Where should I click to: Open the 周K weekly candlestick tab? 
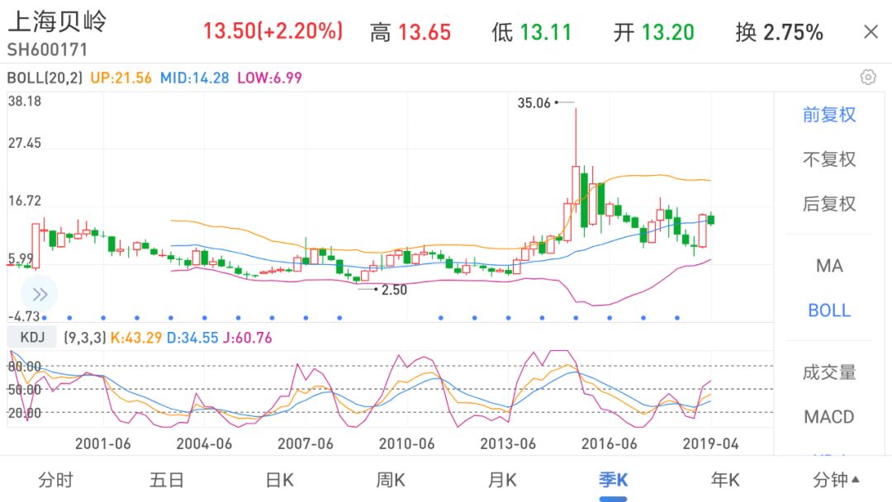point(390,481)
